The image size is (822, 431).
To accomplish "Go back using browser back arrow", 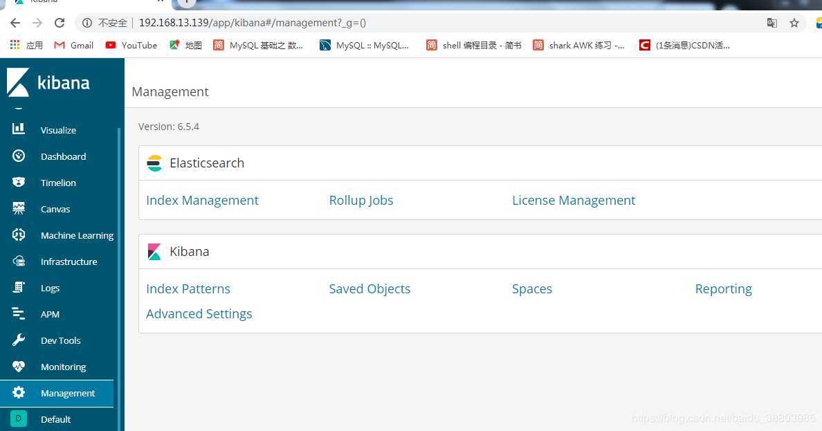I will (x=15, y=23).
